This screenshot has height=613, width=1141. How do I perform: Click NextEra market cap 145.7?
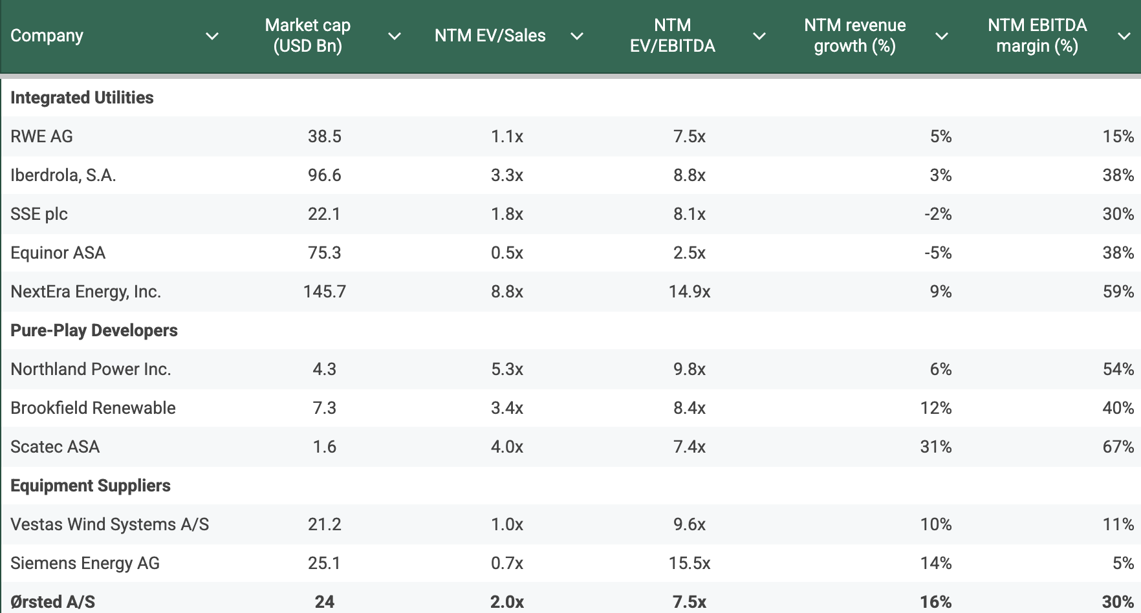(x=325, y=292)
